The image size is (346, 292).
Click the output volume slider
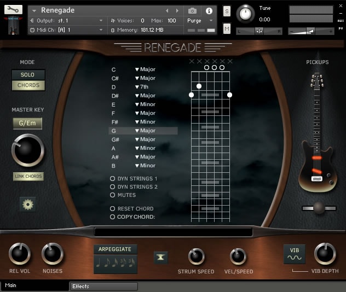[311, 31]
